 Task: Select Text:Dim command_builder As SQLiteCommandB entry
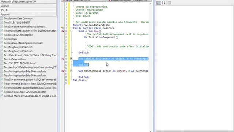click(30, 80)
